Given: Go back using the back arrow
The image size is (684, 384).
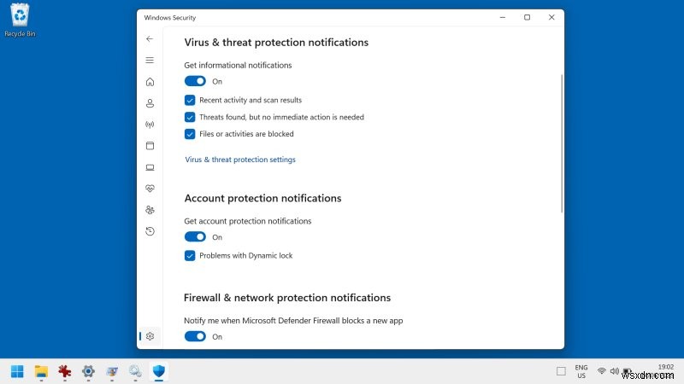Looking at the screenshot, I should click(150, 38).
